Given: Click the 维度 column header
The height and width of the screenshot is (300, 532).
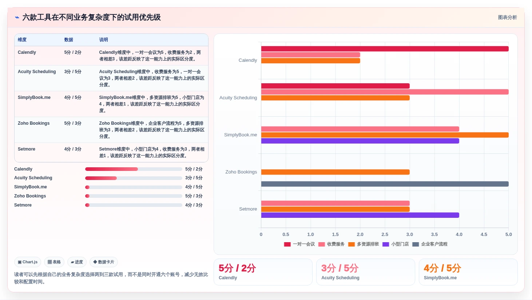Looking at the screenshot, I should click(x=22, y=40).
